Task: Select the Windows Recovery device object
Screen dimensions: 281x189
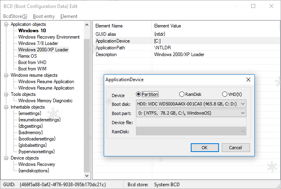Action: tap(37, 164)
